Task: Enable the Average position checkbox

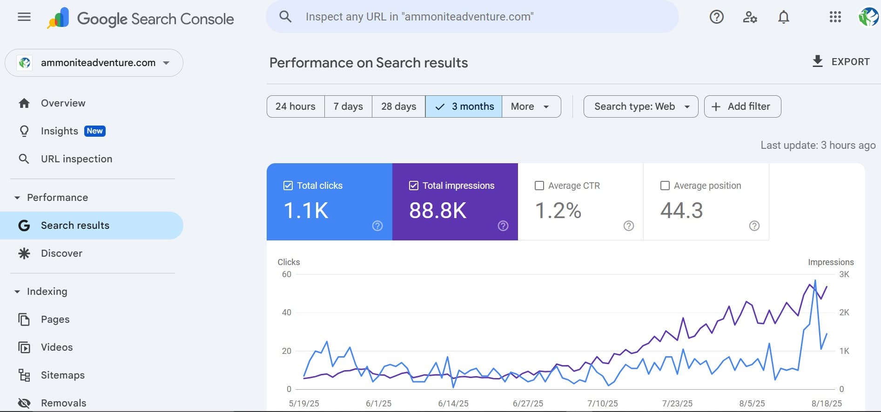Action: [x=665, y=186]
